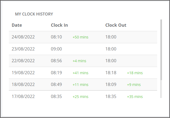170x118 pixels.
Task: Click the +18 mins clock out label
Action: (135, 73)
